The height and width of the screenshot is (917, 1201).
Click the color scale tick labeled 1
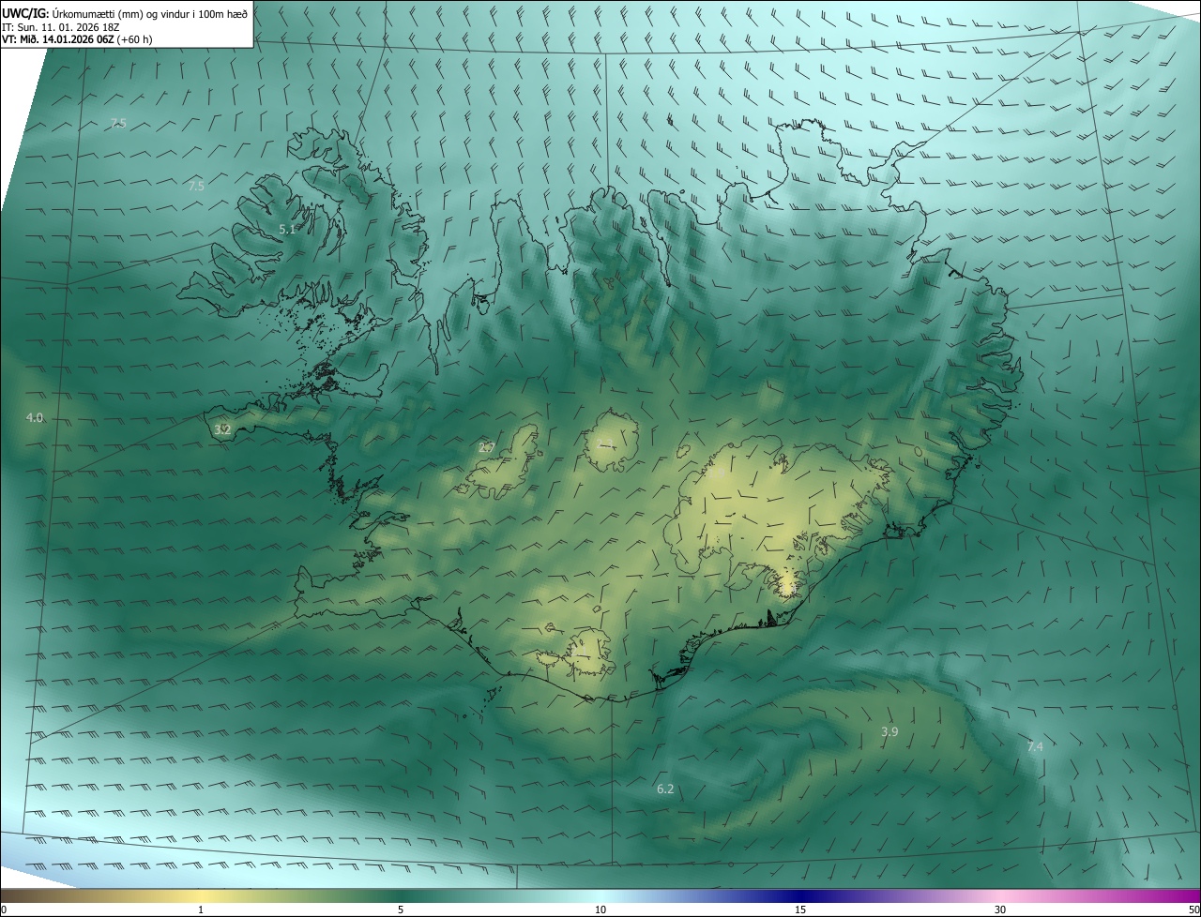(x=201, y=909)
